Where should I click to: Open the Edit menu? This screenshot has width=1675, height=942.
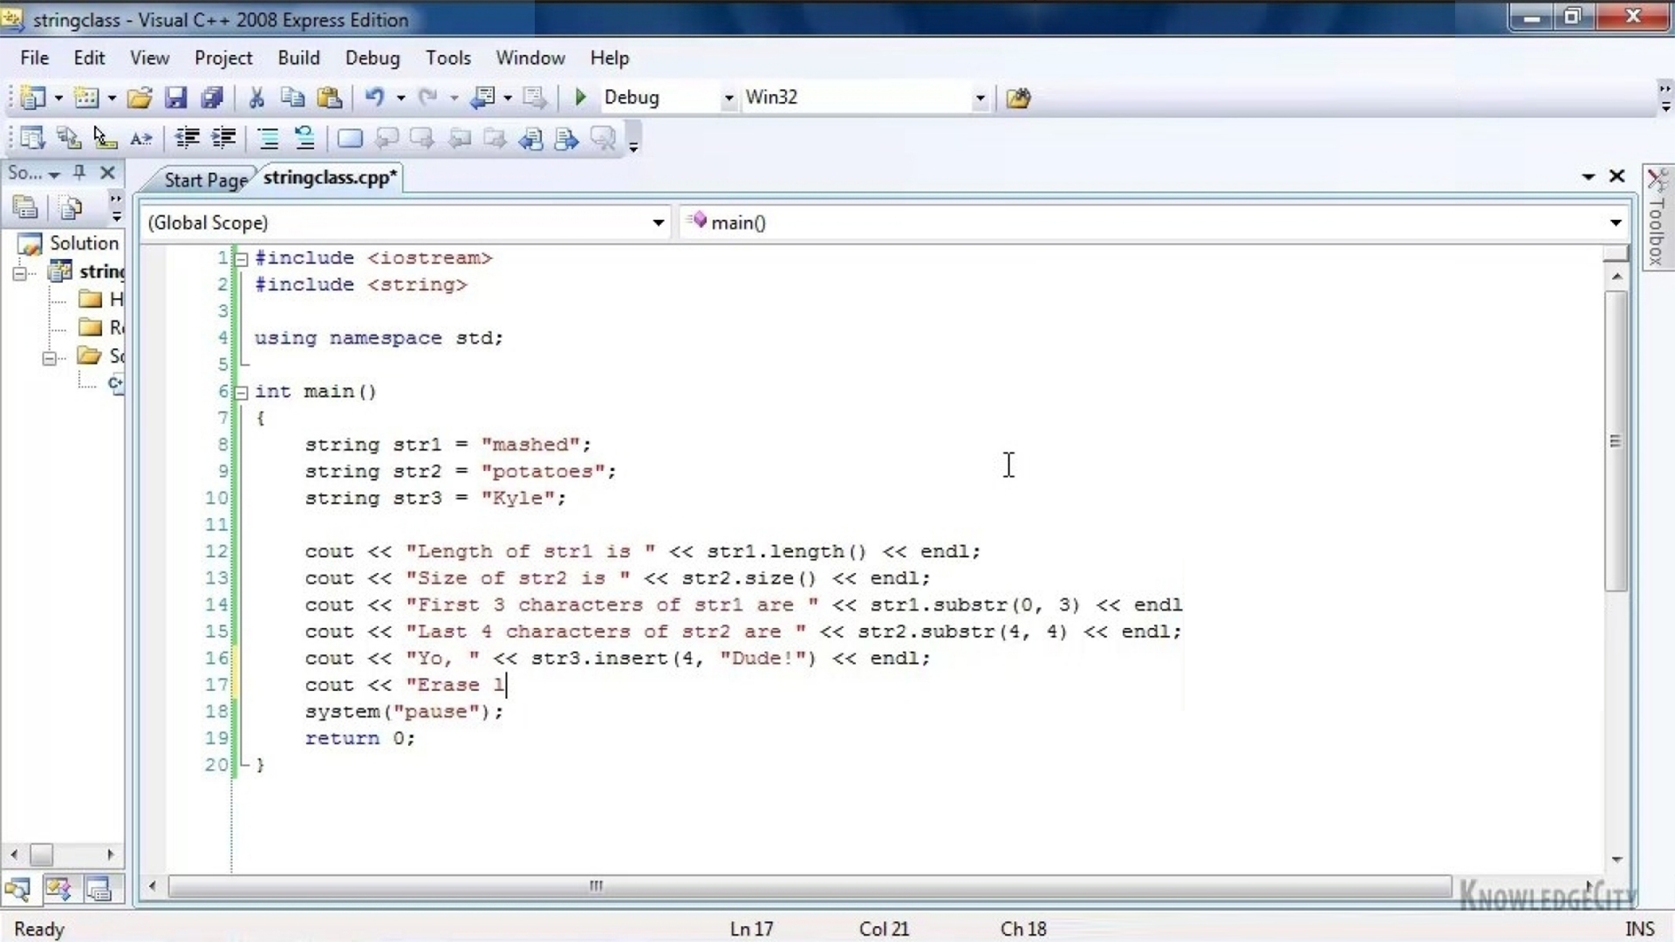(89, 58)
